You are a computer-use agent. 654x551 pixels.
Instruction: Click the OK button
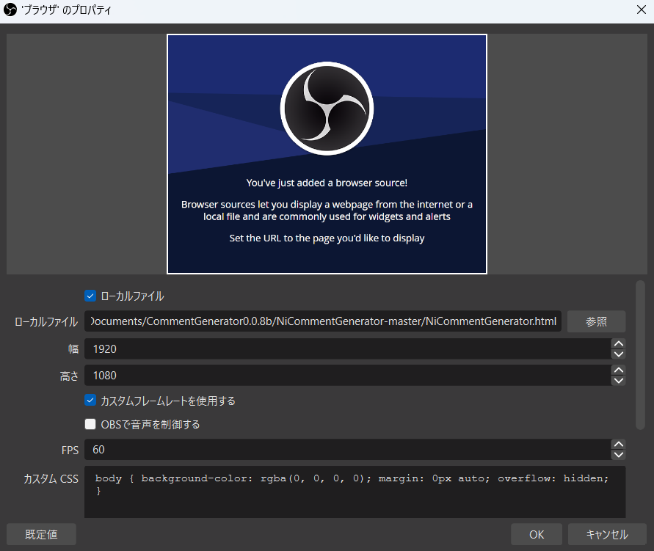point(537,534)
